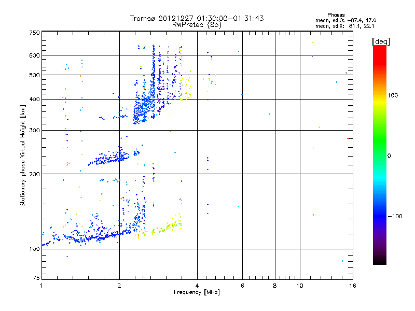This screenshot has width=415, height=311.
Task: Click the y-axis tick label '600'
Action: coord(34,55)
